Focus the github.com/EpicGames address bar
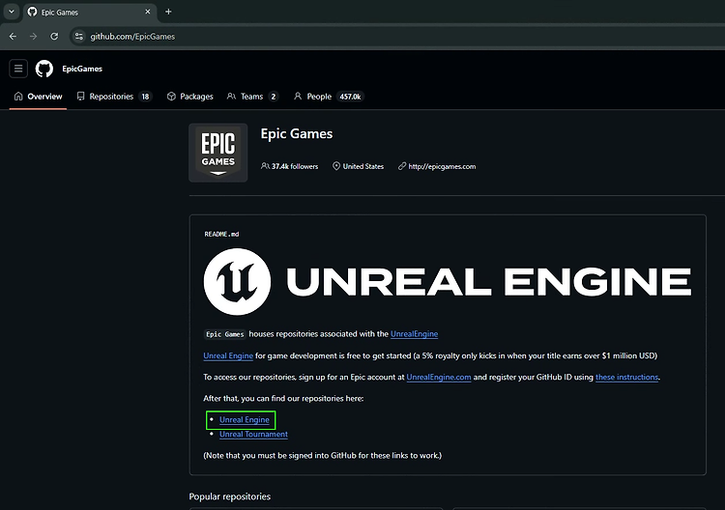 (x=397, y=36)
